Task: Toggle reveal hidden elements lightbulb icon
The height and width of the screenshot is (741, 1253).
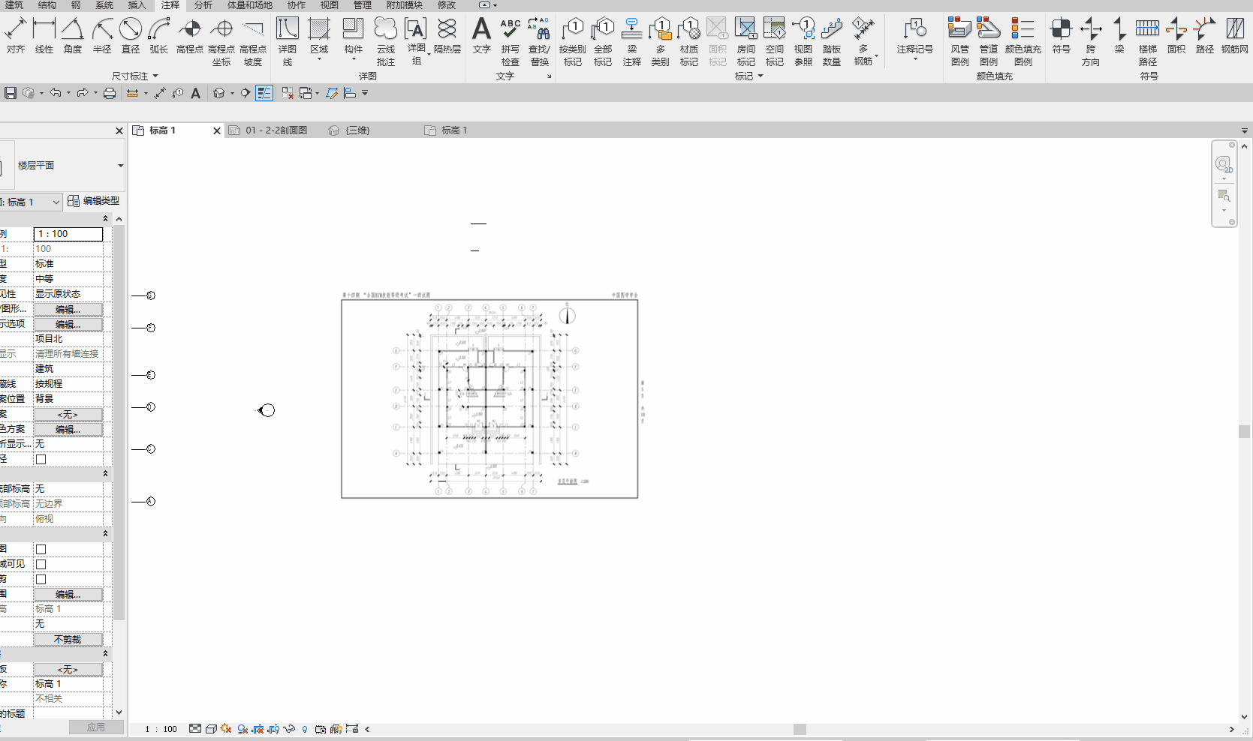Action: 305,729
